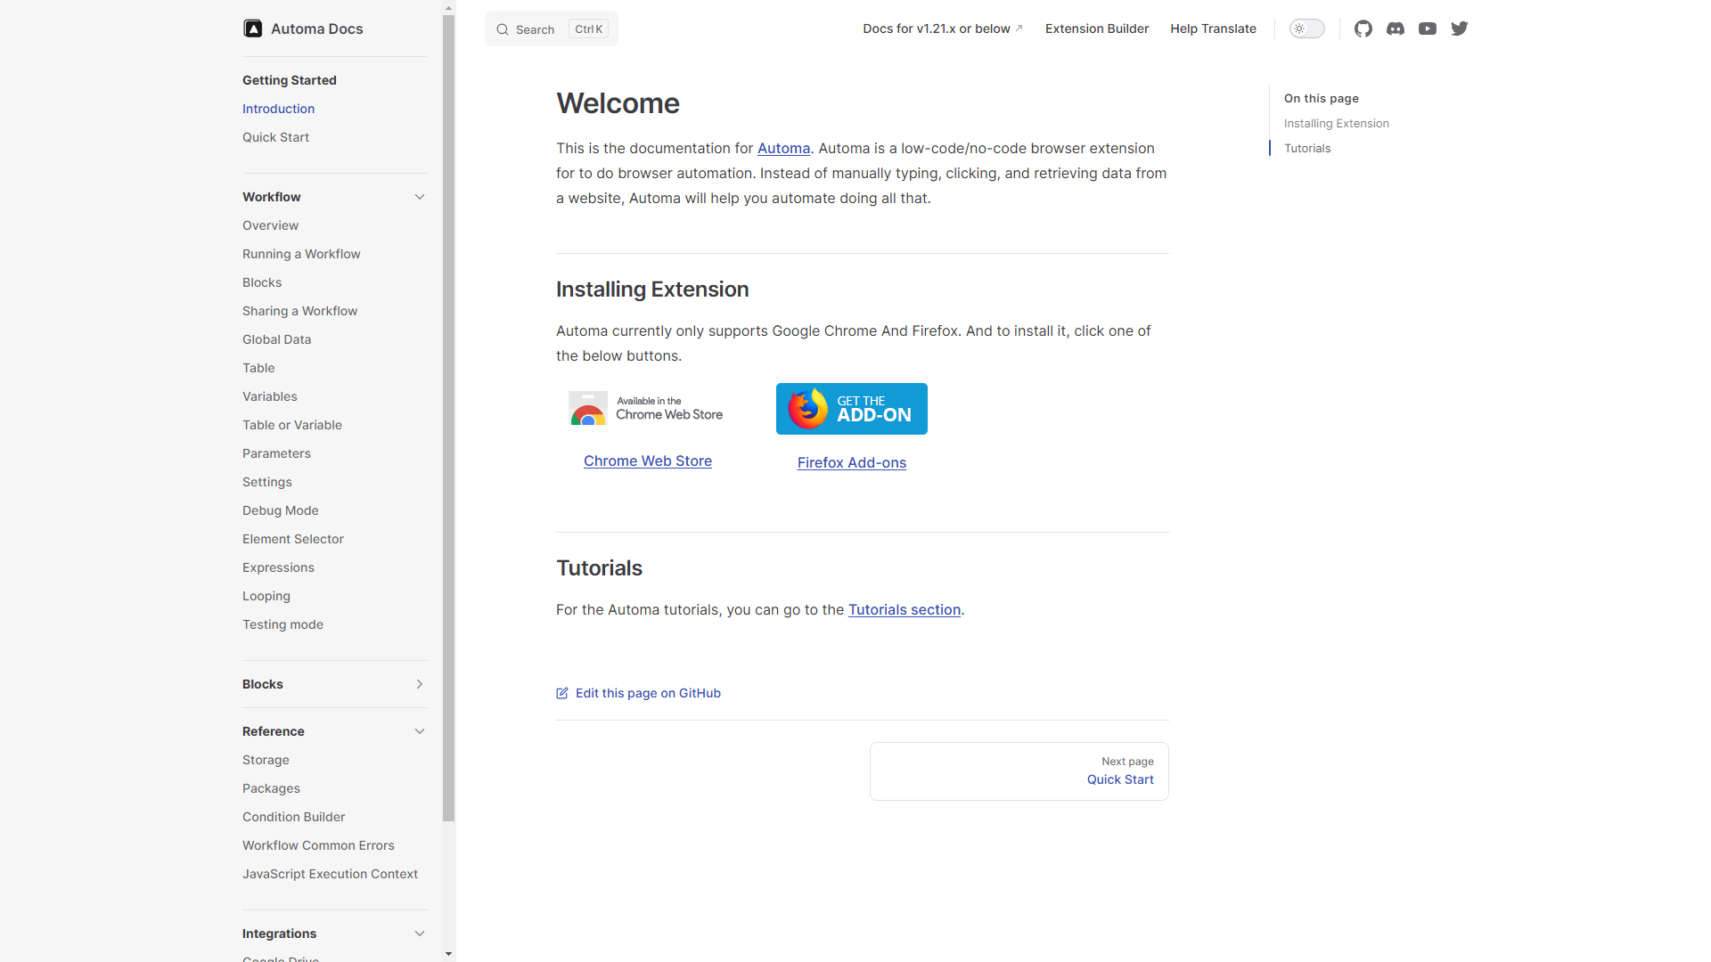Click the Chrome Web Store badge image

tap(648, 409)
